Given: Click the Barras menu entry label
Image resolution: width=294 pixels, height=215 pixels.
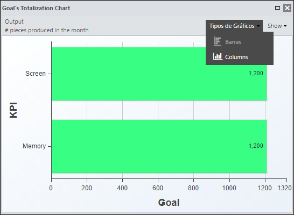Looking at the screenshot, I should pos(233,42).
